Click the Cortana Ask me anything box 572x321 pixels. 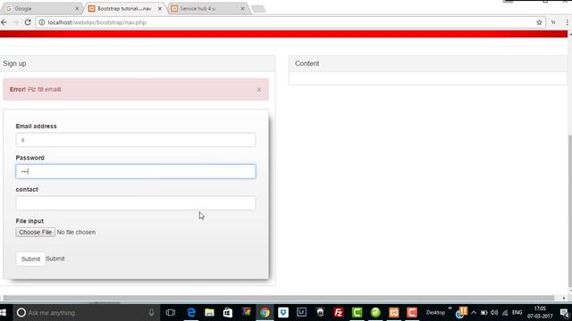coord(86,313)
